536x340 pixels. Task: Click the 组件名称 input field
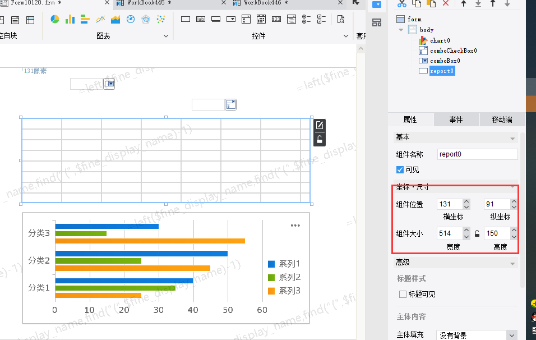pyautogui.click(x=477, y=154)
